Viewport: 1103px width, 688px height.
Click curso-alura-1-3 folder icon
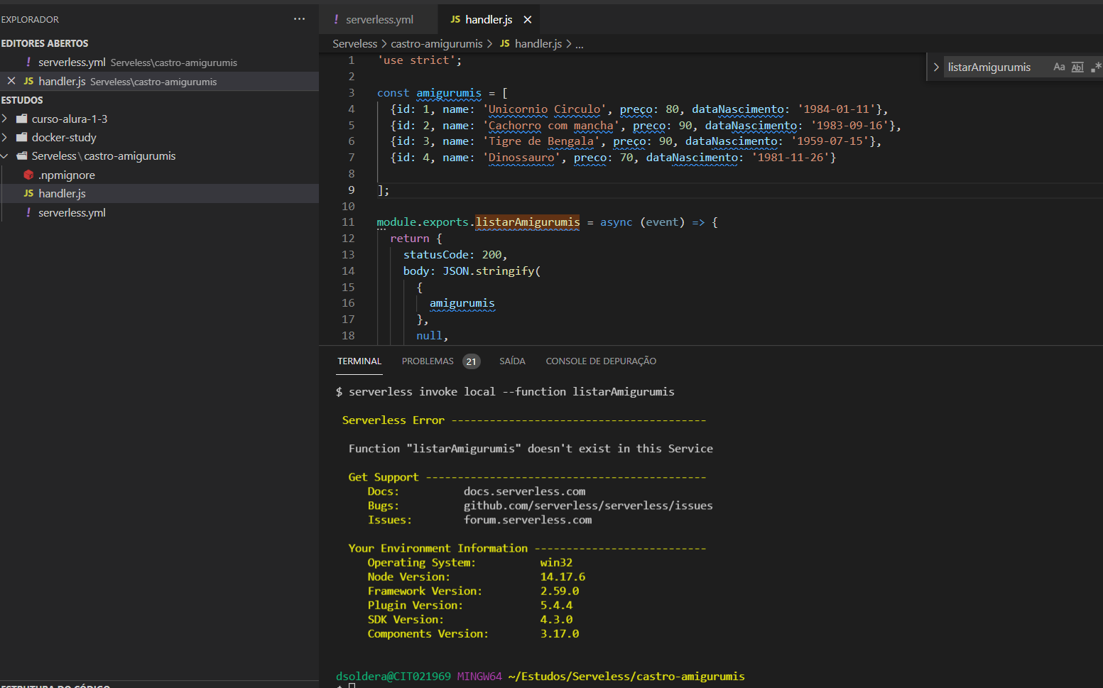pyautogui.click(x=21, y=119)
